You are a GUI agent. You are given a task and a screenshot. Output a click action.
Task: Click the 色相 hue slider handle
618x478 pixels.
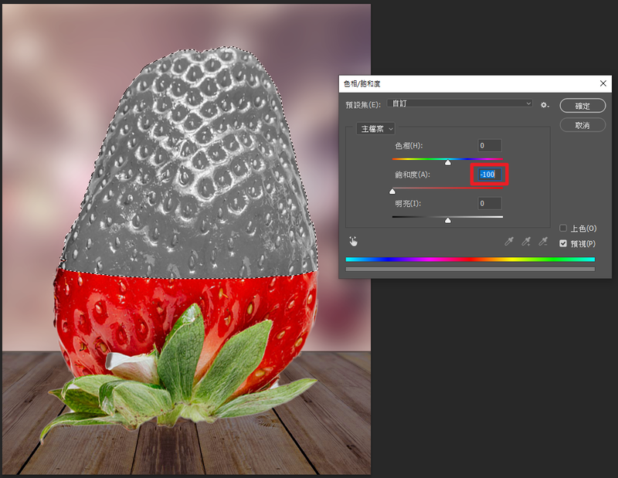coord(447,162)
